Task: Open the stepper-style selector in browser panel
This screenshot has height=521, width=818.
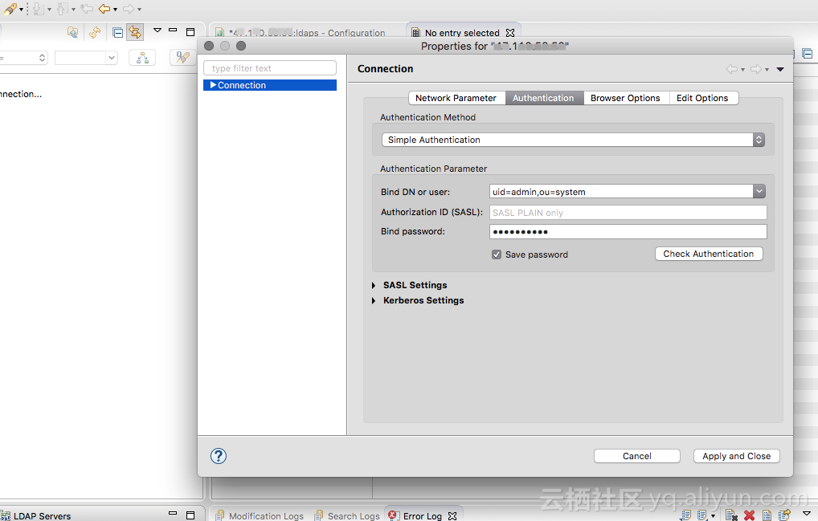Action: pos(23,58)
